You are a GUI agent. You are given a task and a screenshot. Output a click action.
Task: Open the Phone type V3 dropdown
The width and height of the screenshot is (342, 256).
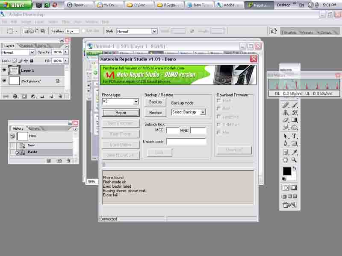136,102
